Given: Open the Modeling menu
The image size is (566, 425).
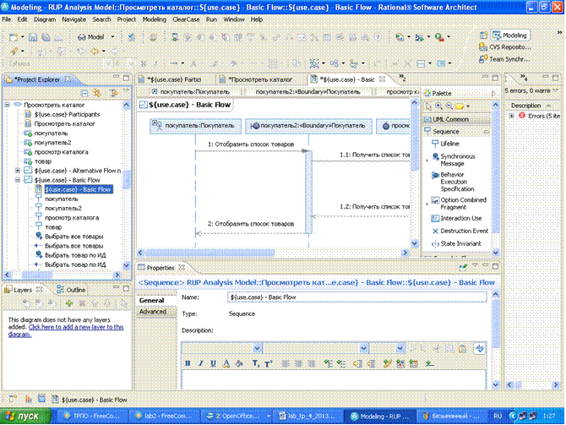Looking at the screenshot, I should pos(154,18).
